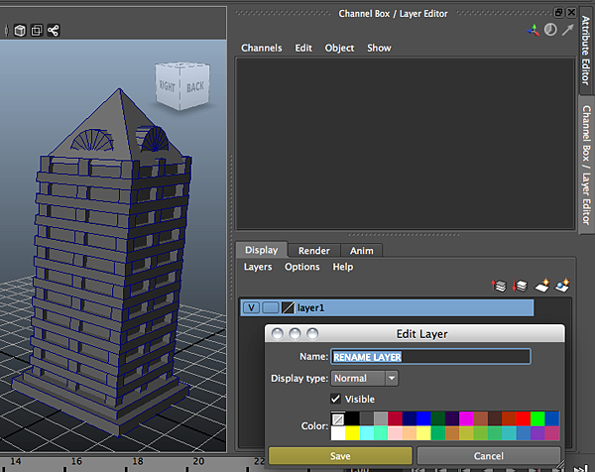Close the Edit Layer dialog with first round button
Image resolution: width=595 pixels, height=472 pixels.
(x=278, y=334)
